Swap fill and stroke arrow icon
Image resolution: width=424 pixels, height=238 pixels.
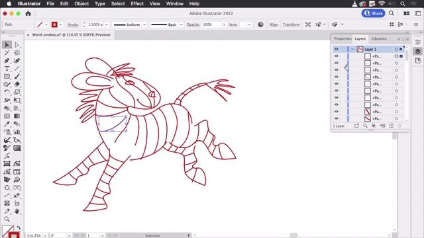tap(19, 228)
